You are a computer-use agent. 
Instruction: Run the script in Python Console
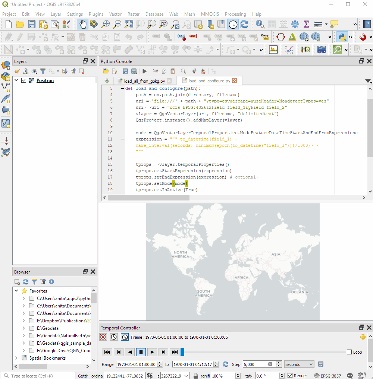point(144,71)
